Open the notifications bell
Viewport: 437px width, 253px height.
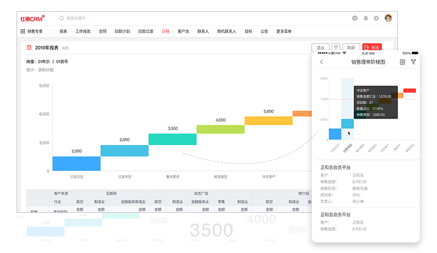pos(366,18)
